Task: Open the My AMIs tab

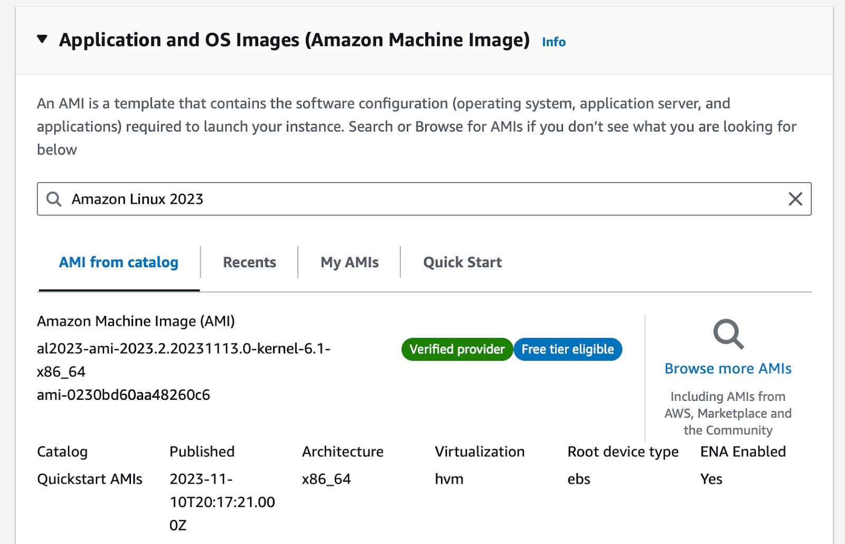Action: pyautogui.click(x=350, y=262)
